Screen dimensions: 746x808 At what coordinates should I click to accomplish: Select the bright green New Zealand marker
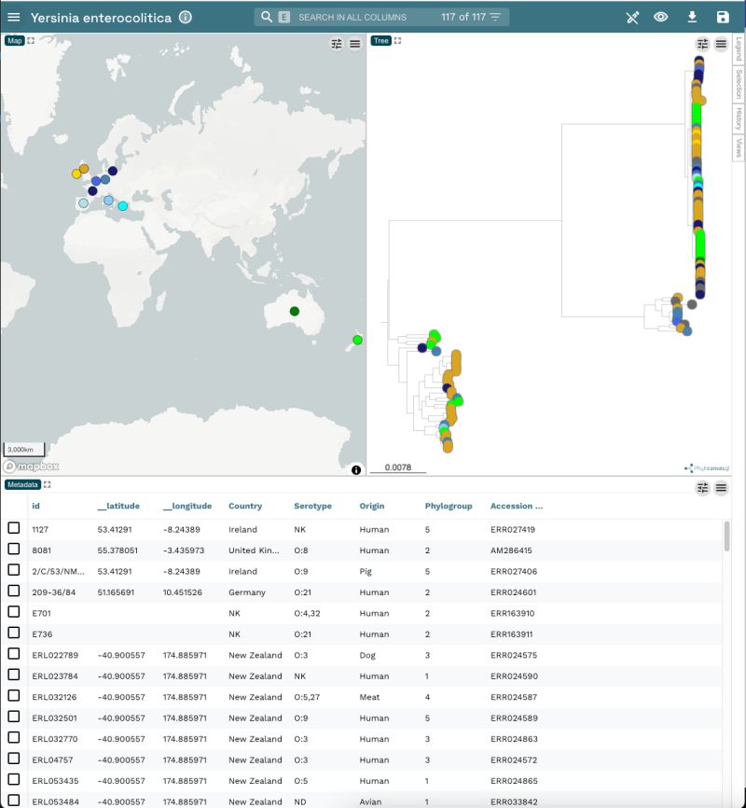[x=357, y=341]
